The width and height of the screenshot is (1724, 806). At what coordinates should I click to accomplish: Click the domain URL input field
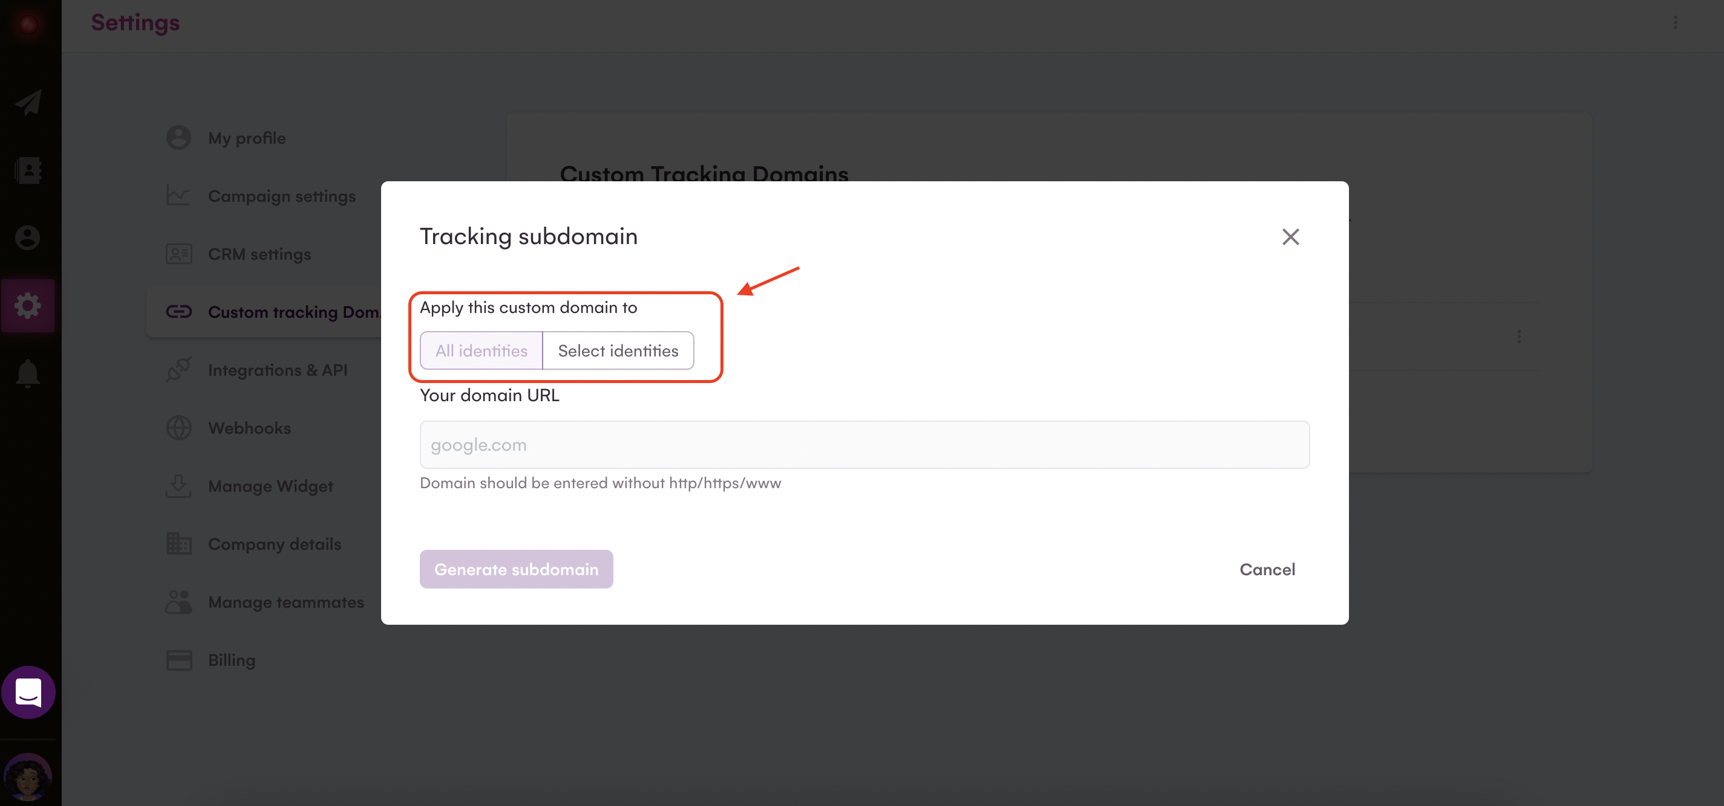864,445
